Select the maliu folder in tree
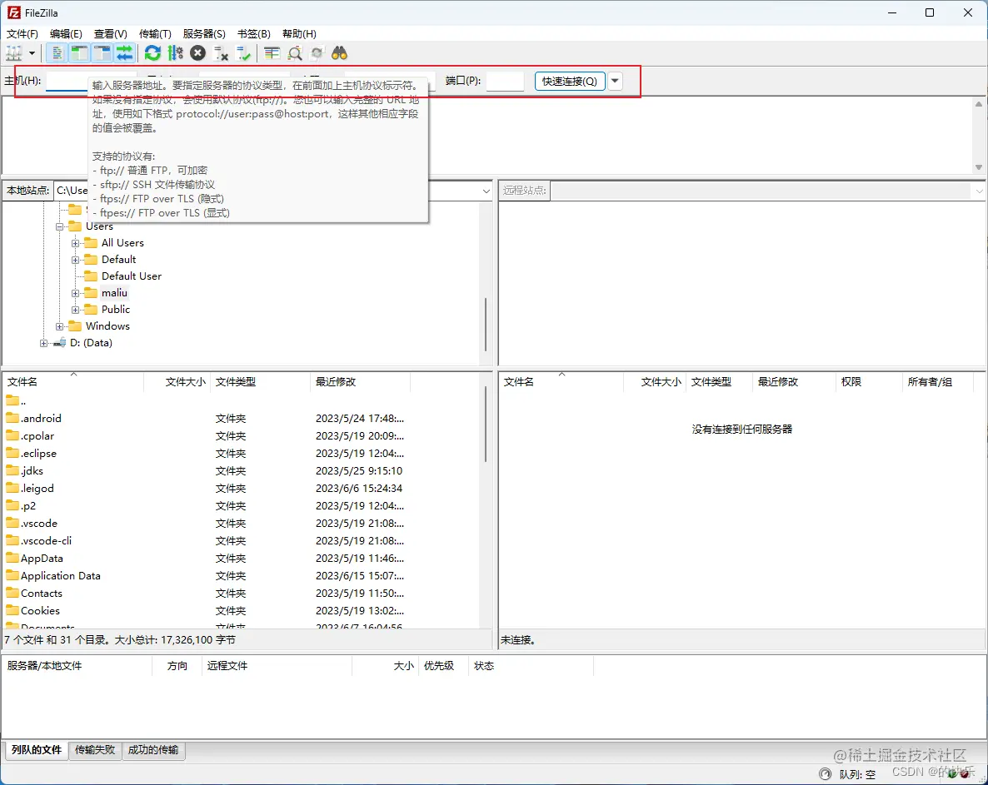 pos(115,293)
